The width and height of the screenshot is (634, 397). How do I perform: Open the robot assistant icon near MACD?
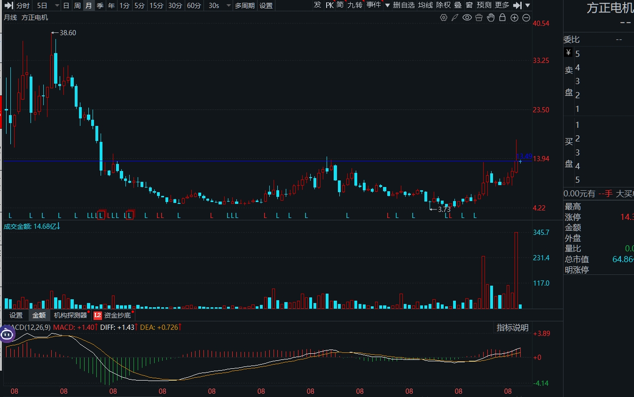(x=7, y=335)
